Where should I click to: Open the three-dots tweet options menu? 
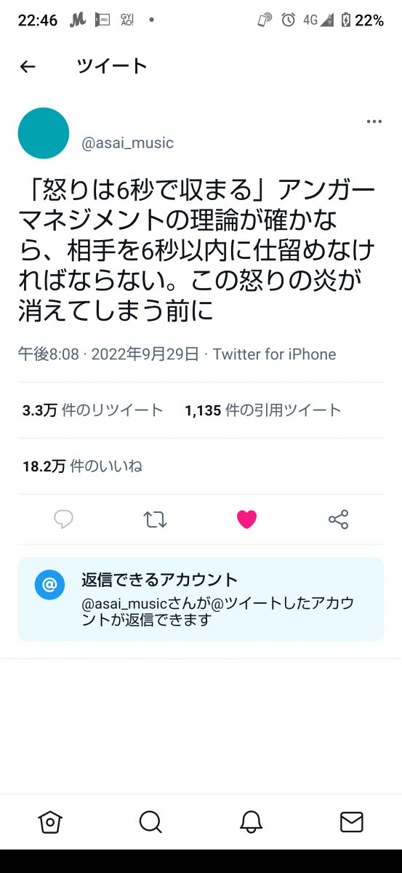374,121
